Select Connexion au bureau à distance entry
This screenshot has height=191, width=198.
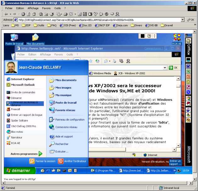[25, 104]
